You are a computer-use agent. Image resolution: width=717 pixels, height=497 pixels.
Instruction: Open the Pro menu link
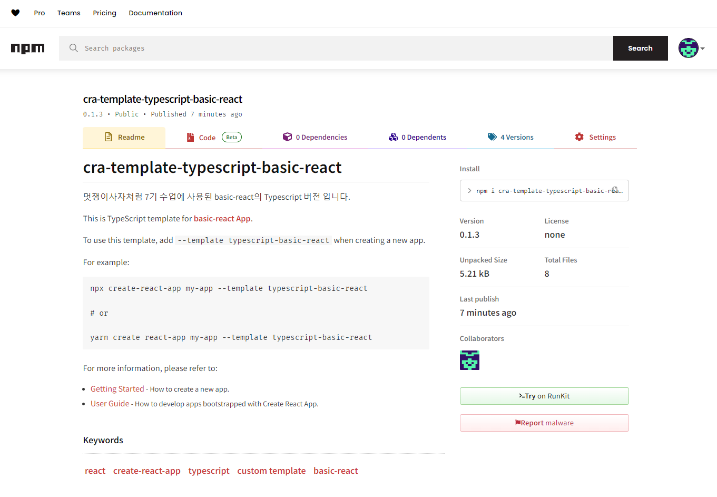pos(40,13)
